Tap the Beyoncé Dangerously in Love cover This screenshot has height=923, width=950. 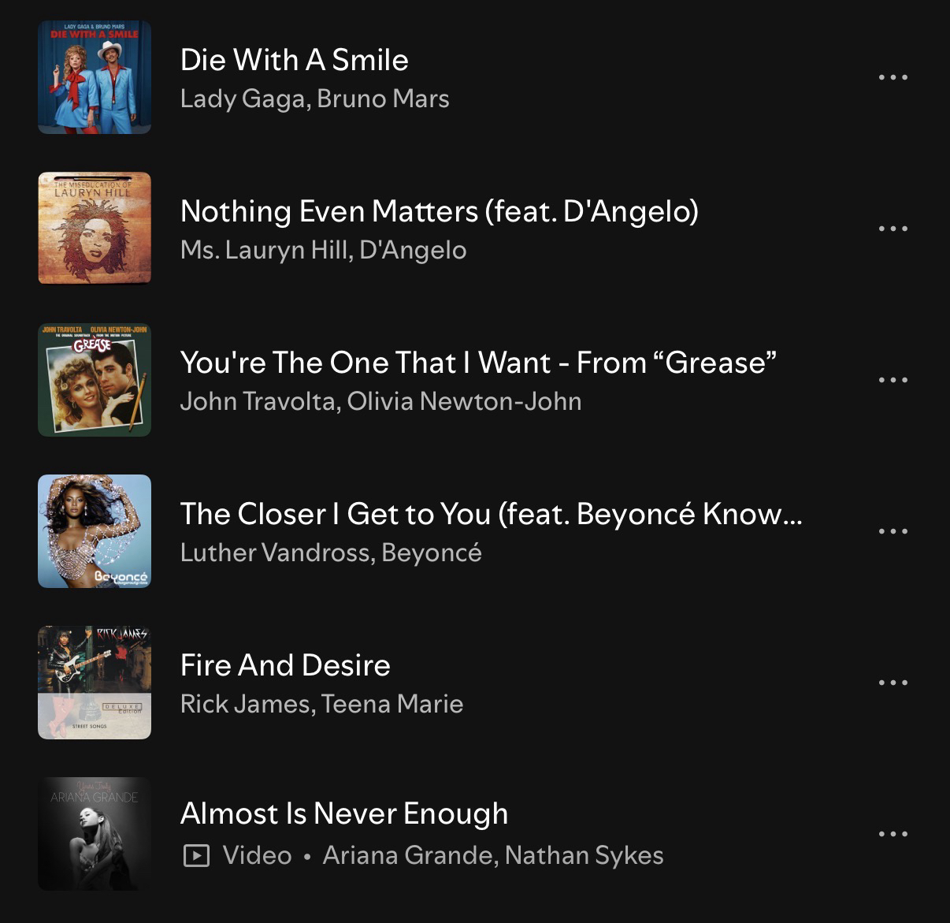pyautogui.click(x=95, y=531)
